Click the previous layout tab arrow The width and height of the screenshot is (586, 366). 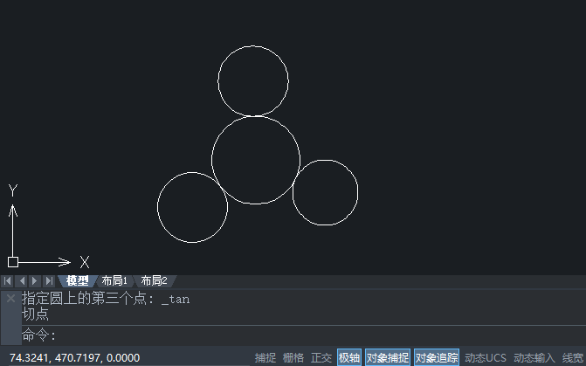pyautogui.click(x=22, y=280)
